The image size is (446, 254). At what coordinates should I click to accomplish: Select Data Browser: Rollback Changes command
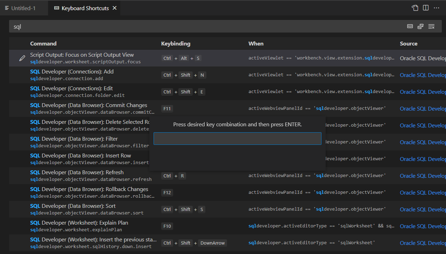[x=89, y=189]
